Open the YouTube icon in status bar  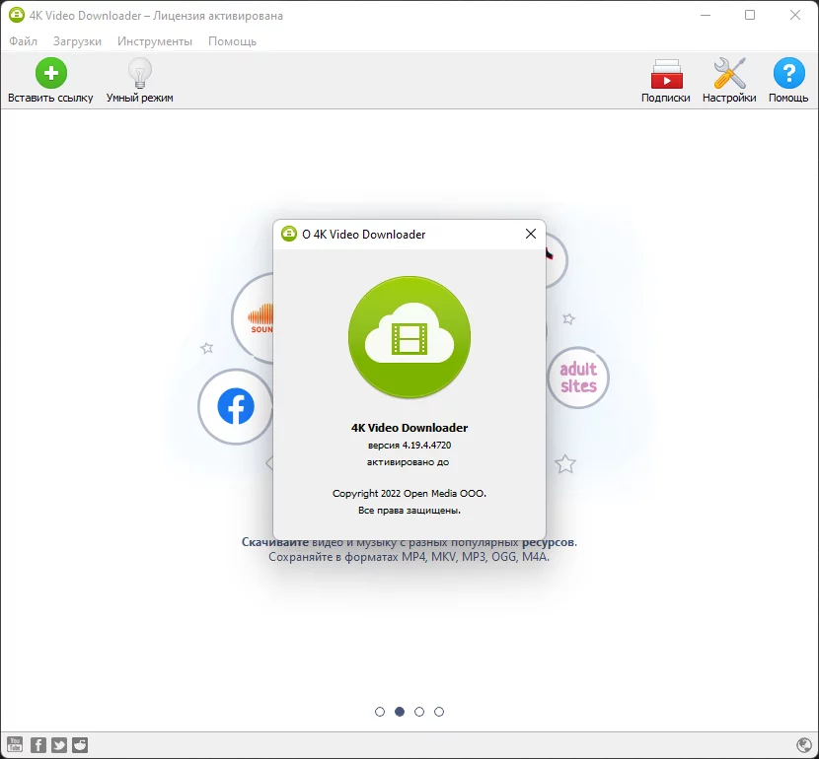click(15, 744)
